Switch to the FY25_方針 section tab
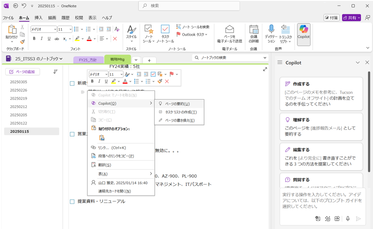 88,60
